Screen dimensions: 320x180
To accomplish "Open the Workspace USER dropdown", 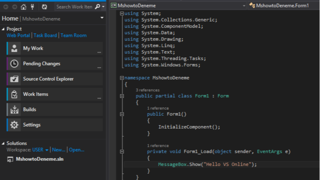I will (40, 150).
